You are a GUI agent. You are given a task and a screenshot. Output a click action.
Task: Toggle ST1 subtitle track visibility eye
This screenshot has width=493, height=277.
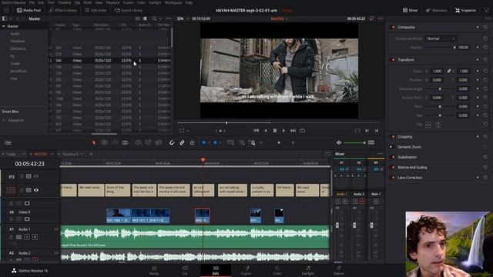click(x=36, y=190)
